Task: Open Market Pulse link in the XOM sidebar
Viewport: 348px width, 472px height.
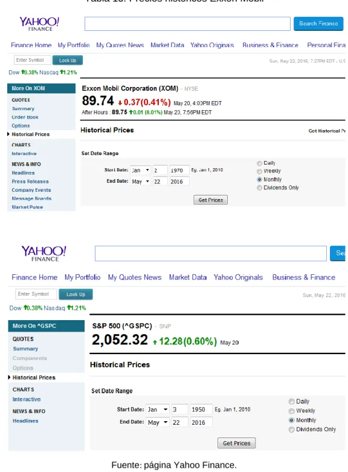Action: [x=27, y=207]
